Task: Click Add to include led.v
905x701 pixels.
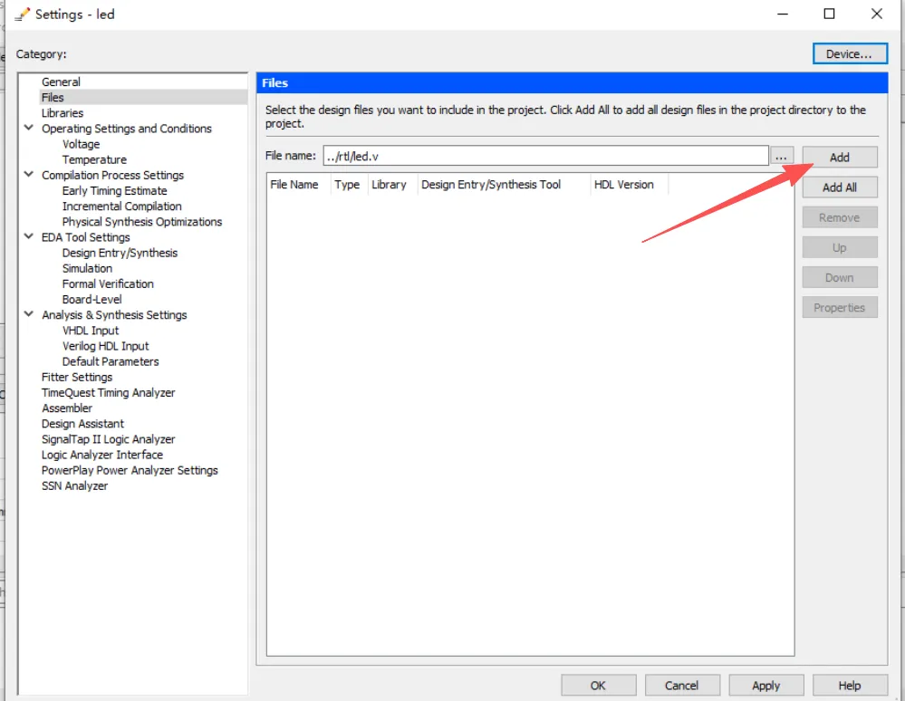Action: pyautogui.click(x=839, y=157)
